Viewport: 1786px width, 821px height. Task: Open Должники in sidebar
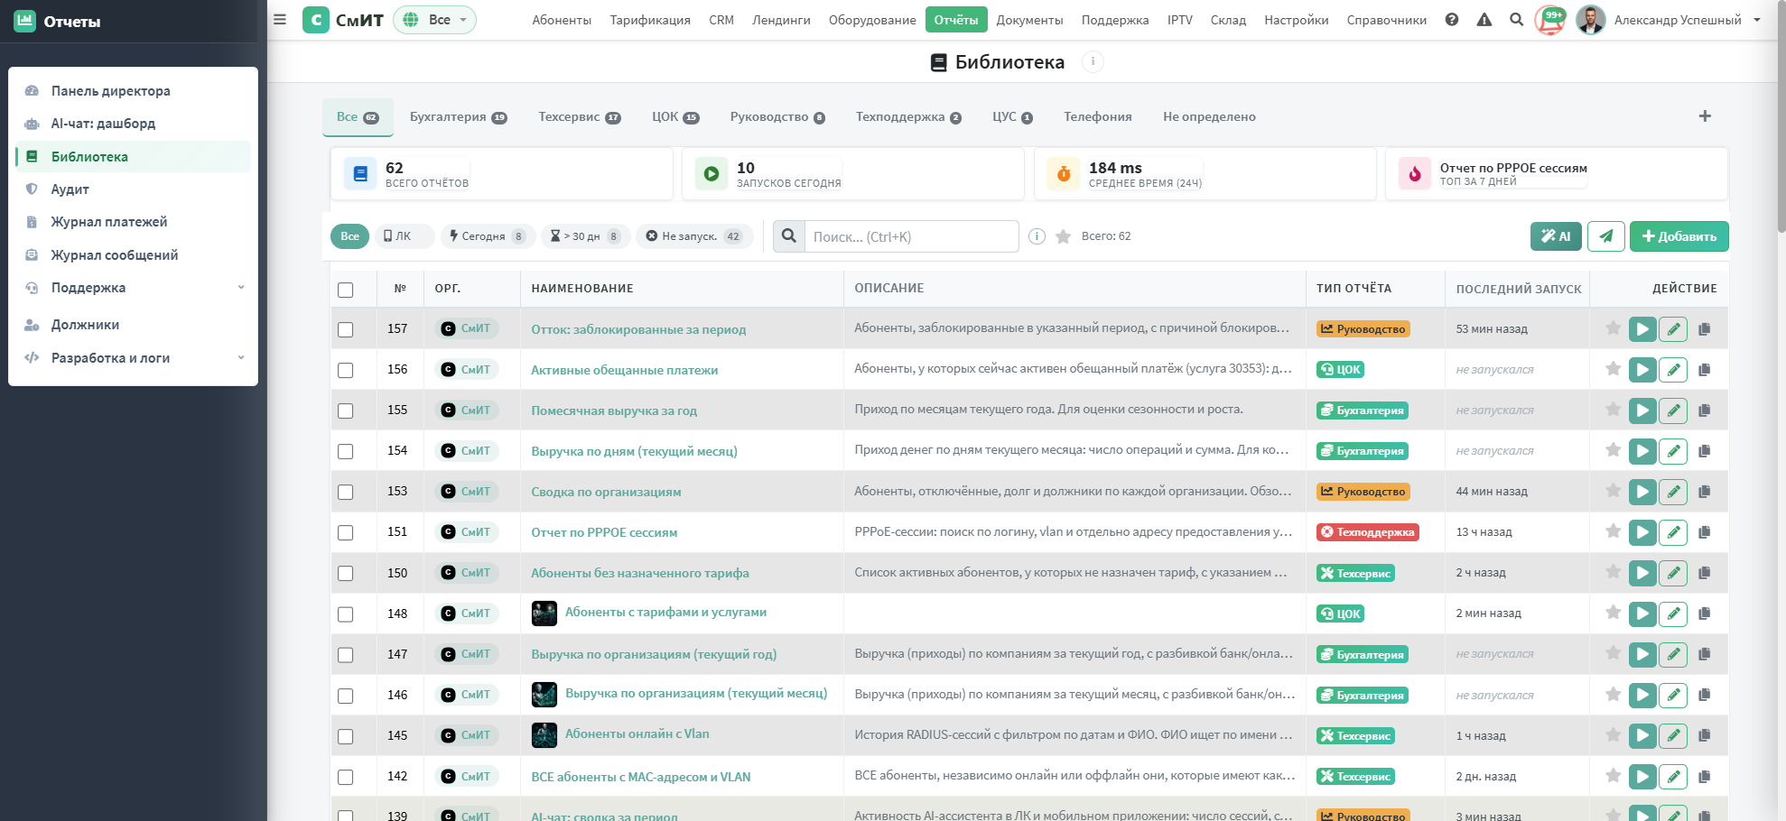tap(134, 325)
